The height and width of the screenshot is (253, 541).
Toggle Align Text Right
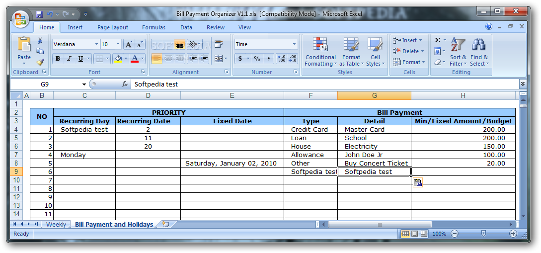click(179, 59)
